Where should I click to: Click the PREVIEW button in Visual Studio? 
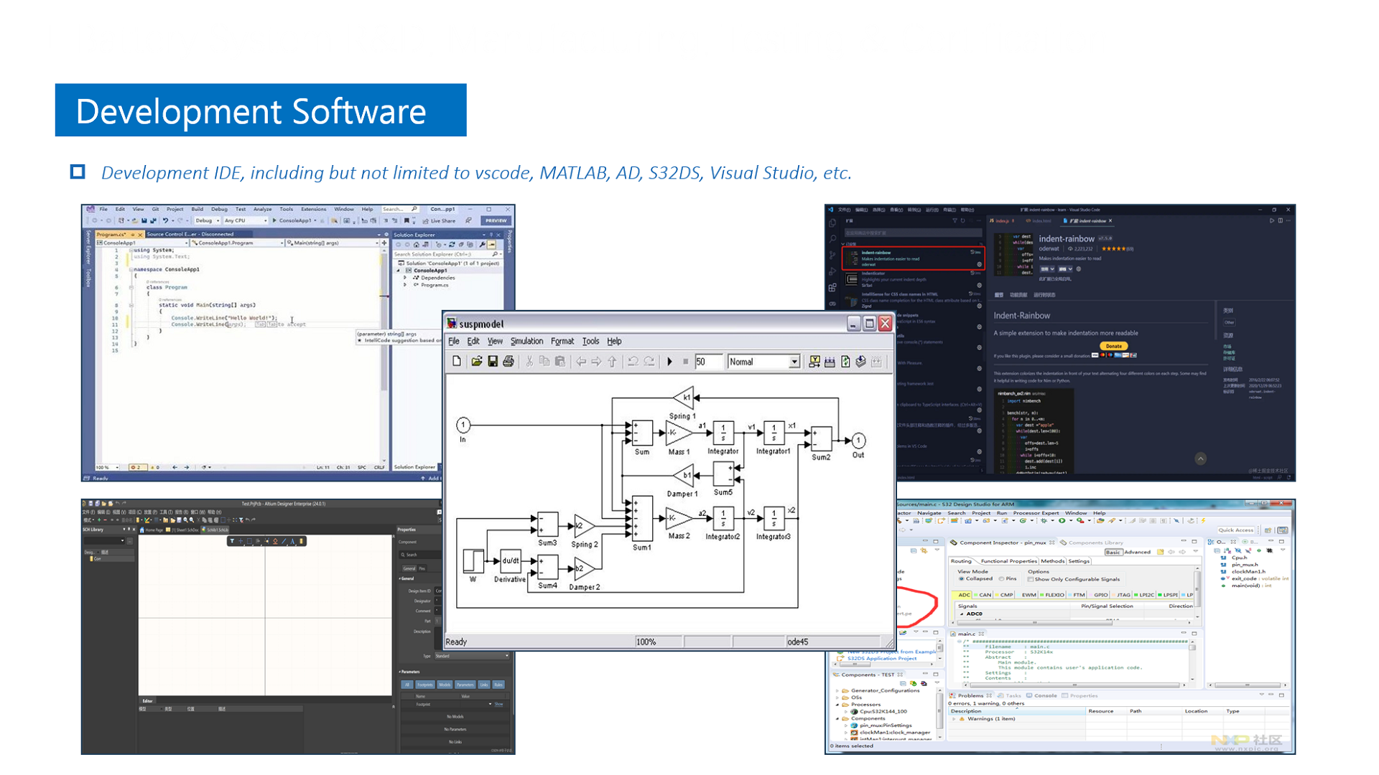[496, 221]
